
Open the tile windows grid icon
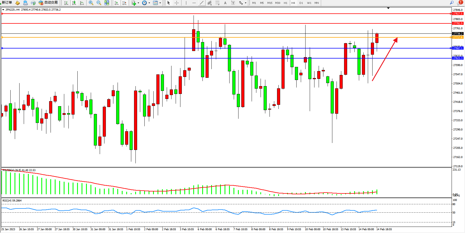tap(107, 3)
